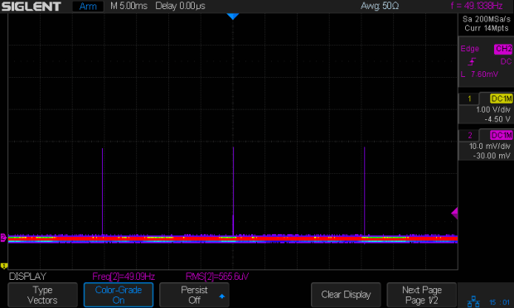Select the channel 2 ground marker
The height and width of the screenshot is (308, 514).
(3, 238)
